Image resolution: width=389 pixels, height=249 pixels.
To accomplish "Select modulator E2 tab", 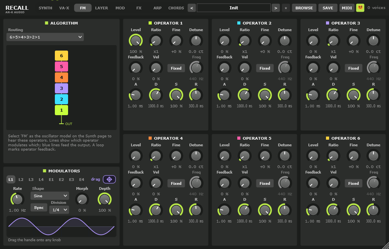I will [61, 180].
